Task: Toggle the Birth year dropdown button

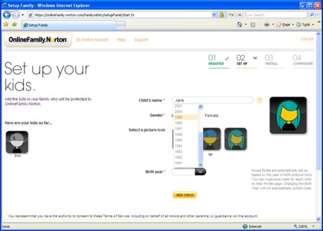Action: click(200, 172)
